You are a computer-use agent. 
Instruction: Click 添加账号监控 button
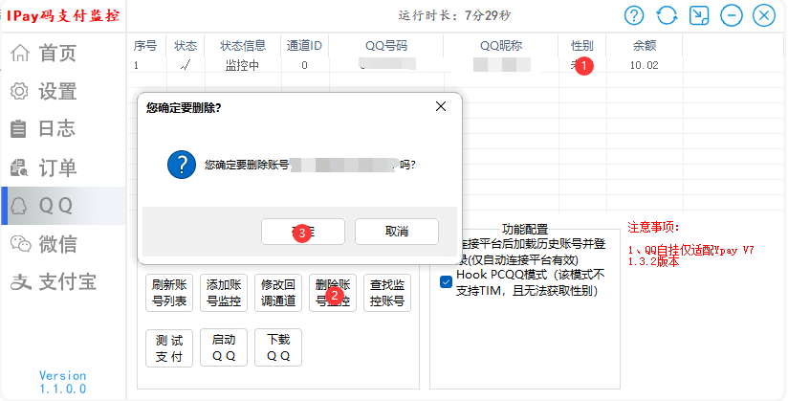point(224,293)
